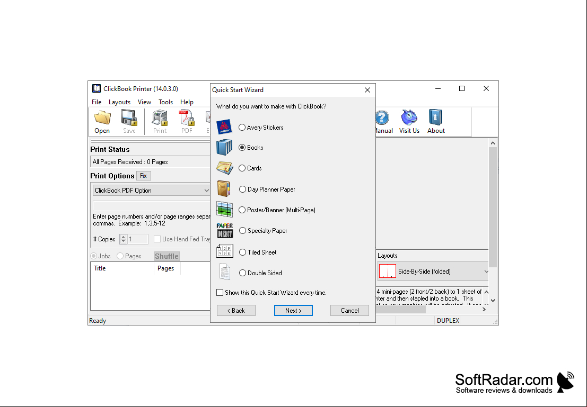Image resolution: width=587 pixels, height=407 pixels.
Task: Click the Ready status bar text
Action: [98, 321]
